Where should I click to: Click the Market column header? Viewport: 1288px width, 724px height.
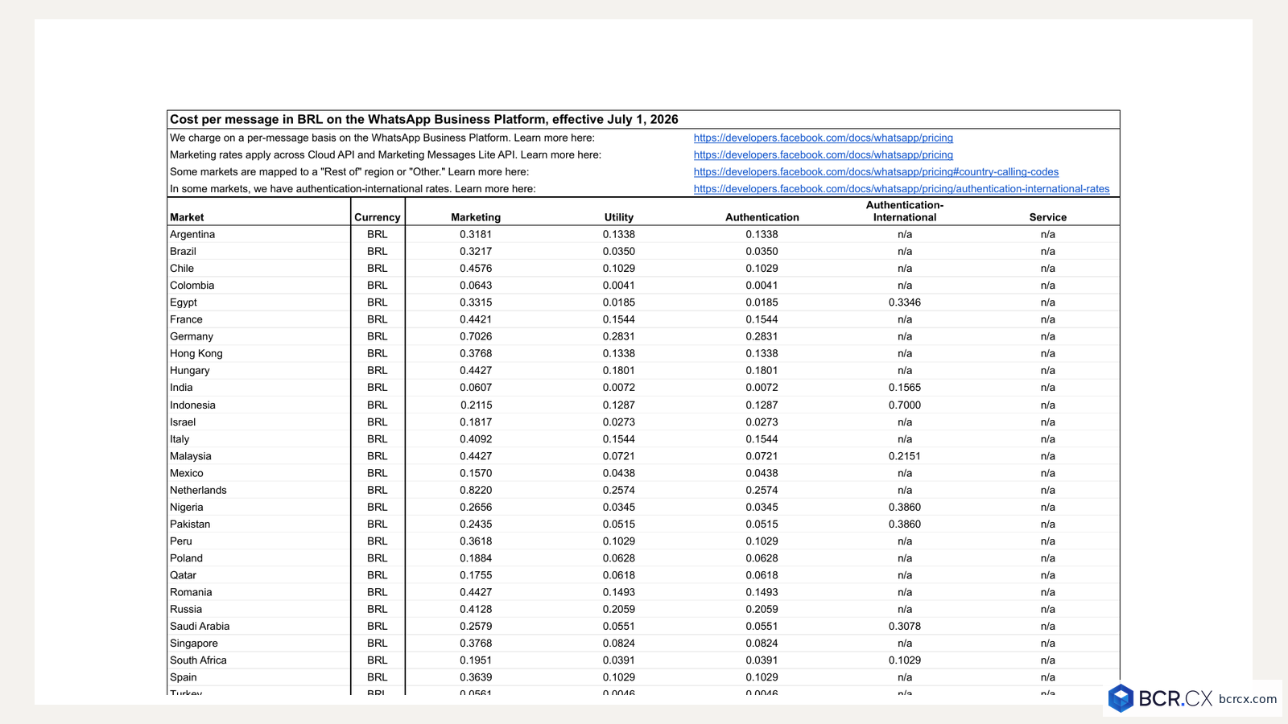pos(187,217)
